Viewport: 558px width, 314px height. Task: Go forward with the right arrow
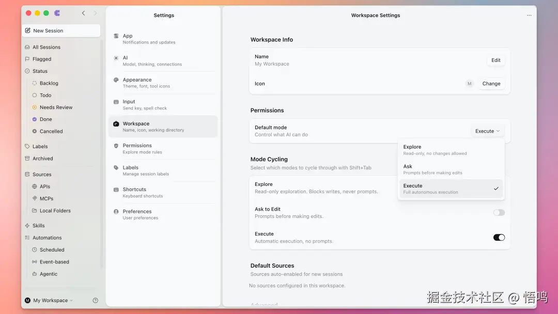coord(95,13)
